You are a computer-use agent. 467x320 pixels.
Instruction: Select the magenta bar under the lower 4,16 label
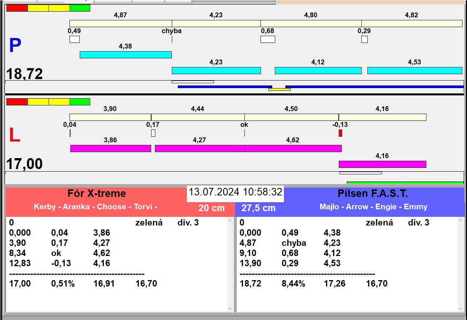point(382,164)
